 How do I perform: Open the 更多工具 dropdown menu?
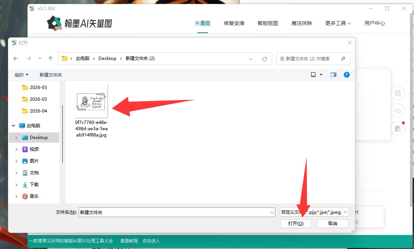coord(337,23)
